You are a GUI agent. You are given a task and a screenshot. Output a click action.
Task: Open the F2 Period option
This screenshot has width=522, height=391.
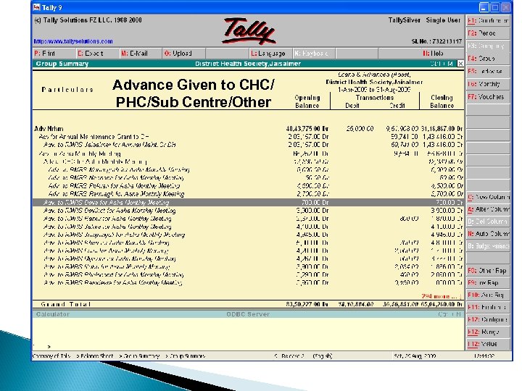[x=488, y=33]
